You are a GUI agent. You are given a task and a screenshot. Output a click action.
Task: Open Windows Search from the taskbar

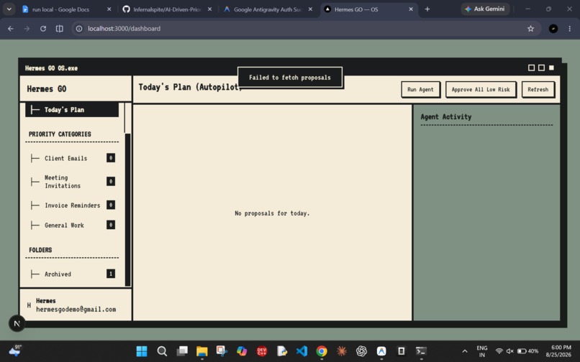click(162, 351)
